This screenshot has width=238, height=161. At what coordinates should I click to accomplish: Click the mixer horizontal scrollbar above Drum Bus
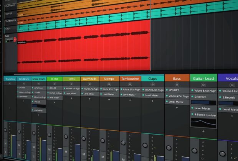(27, 74)
